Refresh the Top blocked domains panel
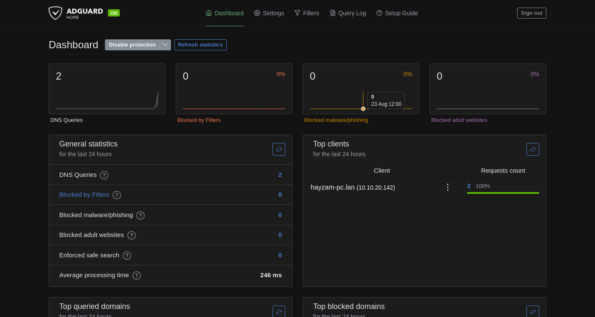The width and height of the screenshot is (595, 317). (533, 311)
